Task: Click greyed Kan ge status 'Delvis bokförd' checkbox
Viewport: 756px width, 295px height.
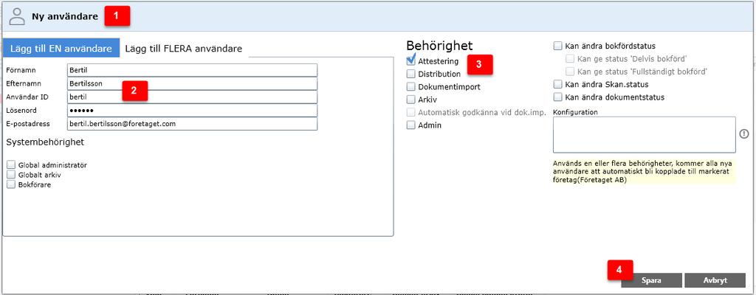Action: point(570,59)
